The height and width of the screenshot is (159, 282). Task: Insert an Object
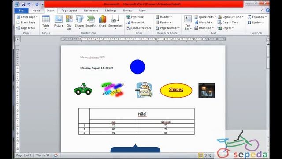click(x=226, y=28)
